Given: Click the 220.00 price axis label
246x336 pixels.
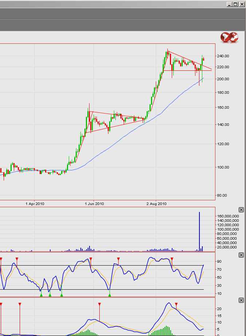Looking at the screenshot, I should 223,67.
